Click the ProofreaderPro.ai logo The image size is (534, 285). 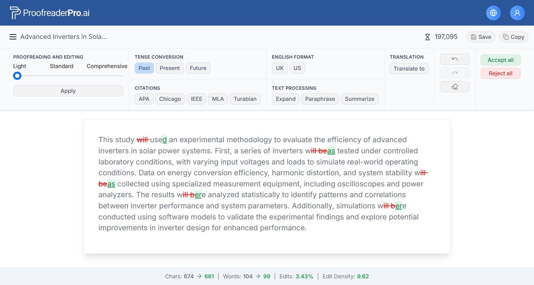(50, 13)
